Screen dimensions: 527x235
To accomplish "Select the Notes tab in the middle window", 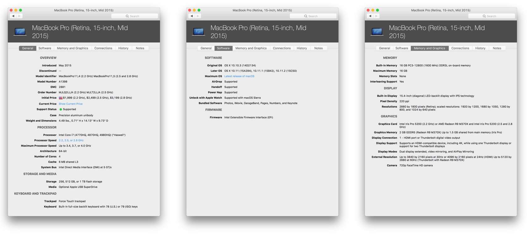I will click(x=318, y=48).
